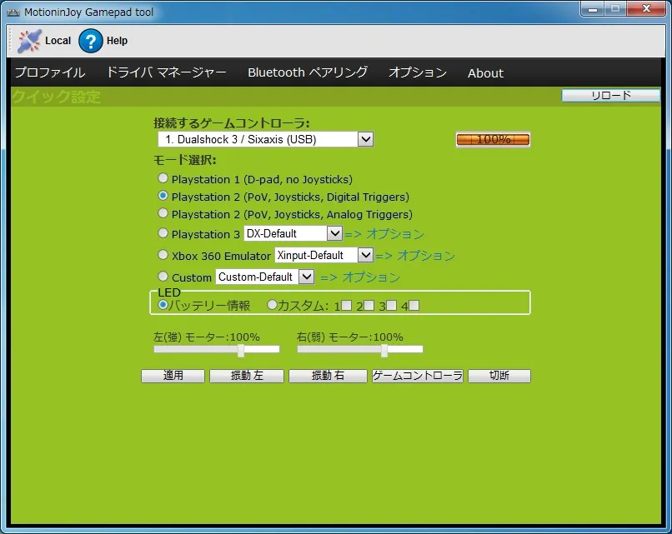Choose the Xbox 360 Emulator radio
Image resolution: width=672 pixels, height=534 pixels.
(x=163, y=255)
